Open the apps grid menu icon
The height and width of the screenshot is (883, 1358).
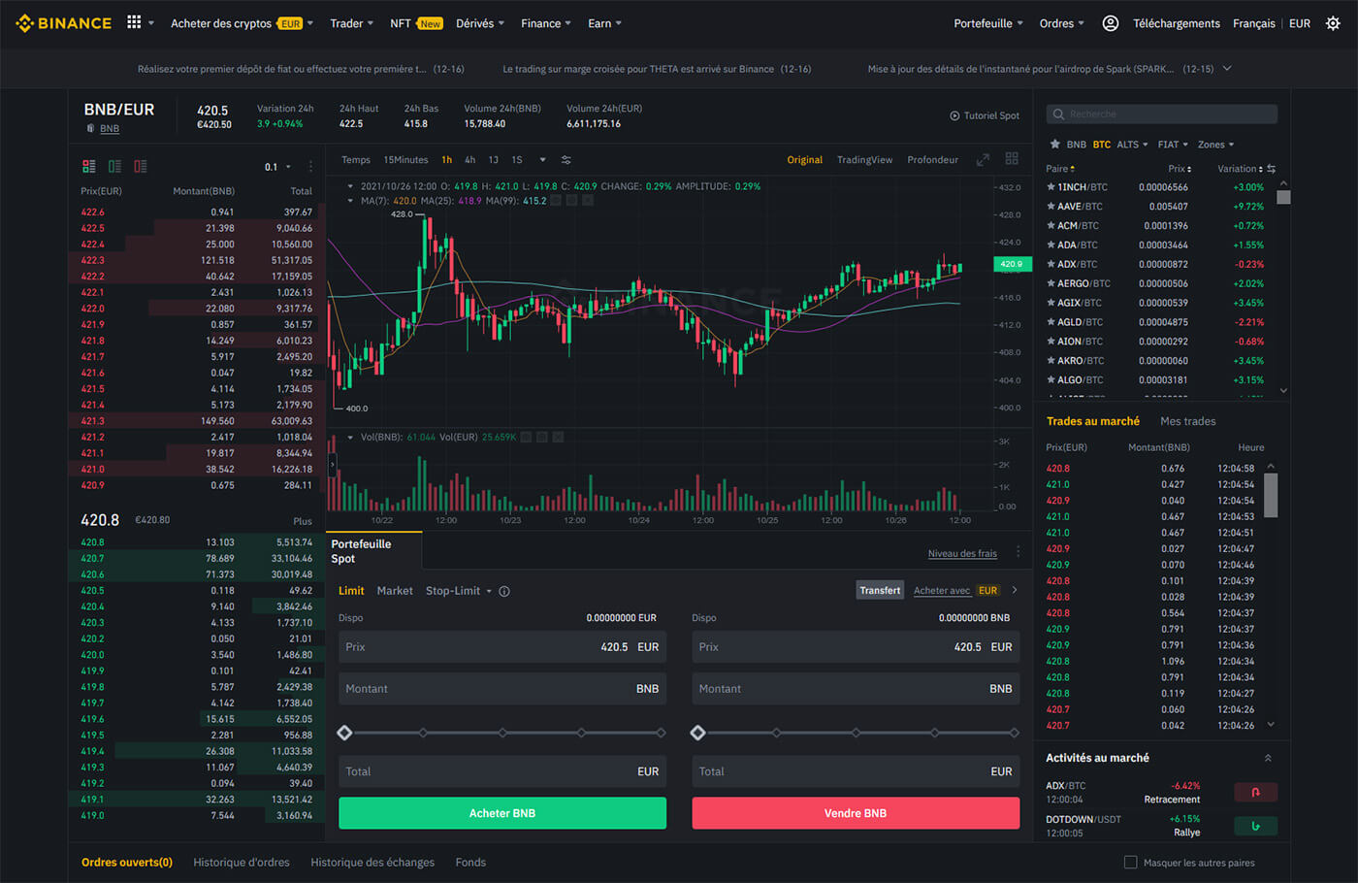(134, 22)
